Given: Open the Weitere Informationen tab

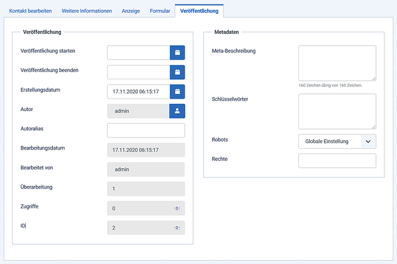Looking at the screenshot, I should click(87, 11).
